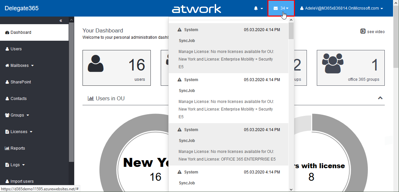Viewport: 399px width, 192px height.
Task: Open the 16 users tile
Action: pyautogui.click(x=117, y=68)
